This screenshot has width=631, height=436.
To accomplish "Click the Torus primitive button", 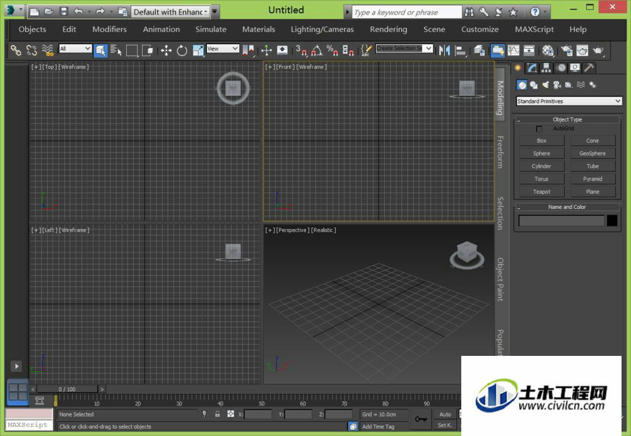I will coord(541,179).
